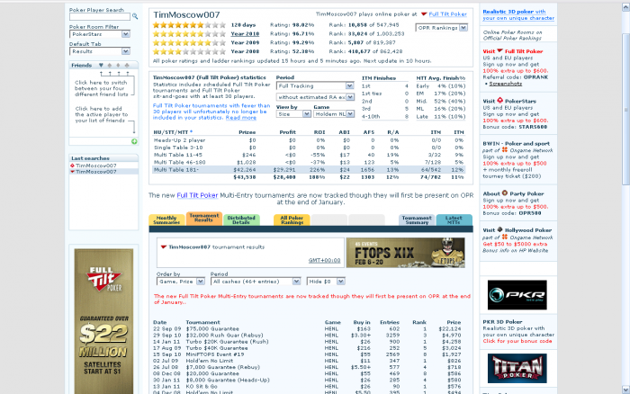Click the Visit PokerStars heading

coord(509,101)
